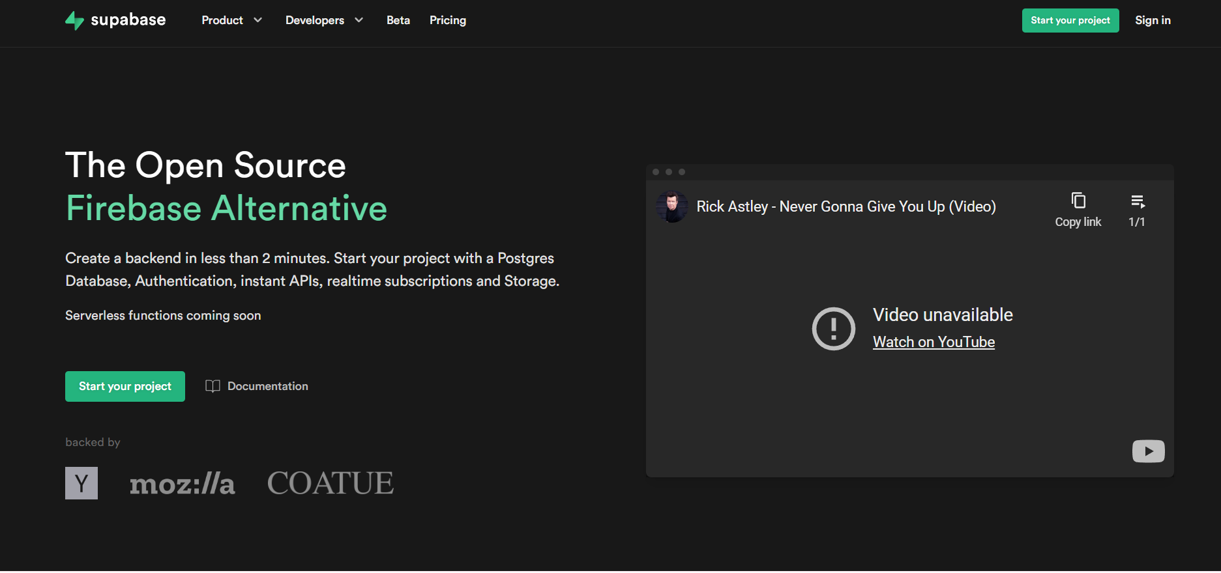Click the Coatue logo
The image size is (1221, 573).
tap(331, 483)
